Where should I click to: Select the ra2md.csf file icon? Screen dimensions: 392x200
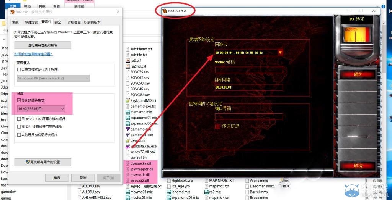pyautogui.click(x=127, y=66)
